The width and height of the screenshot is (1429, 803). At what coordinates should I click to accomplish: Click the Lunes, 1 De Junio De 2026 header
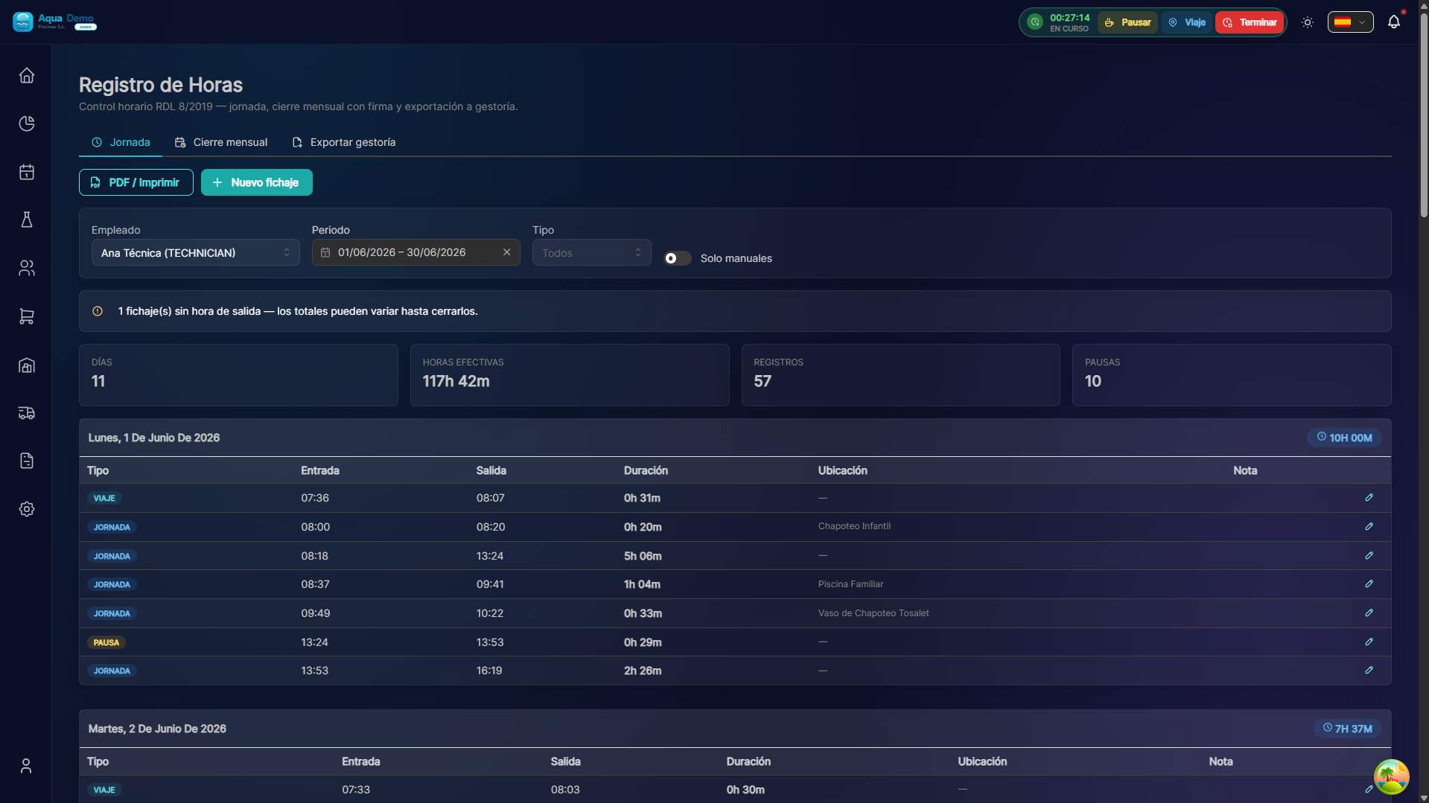[154, 438]
